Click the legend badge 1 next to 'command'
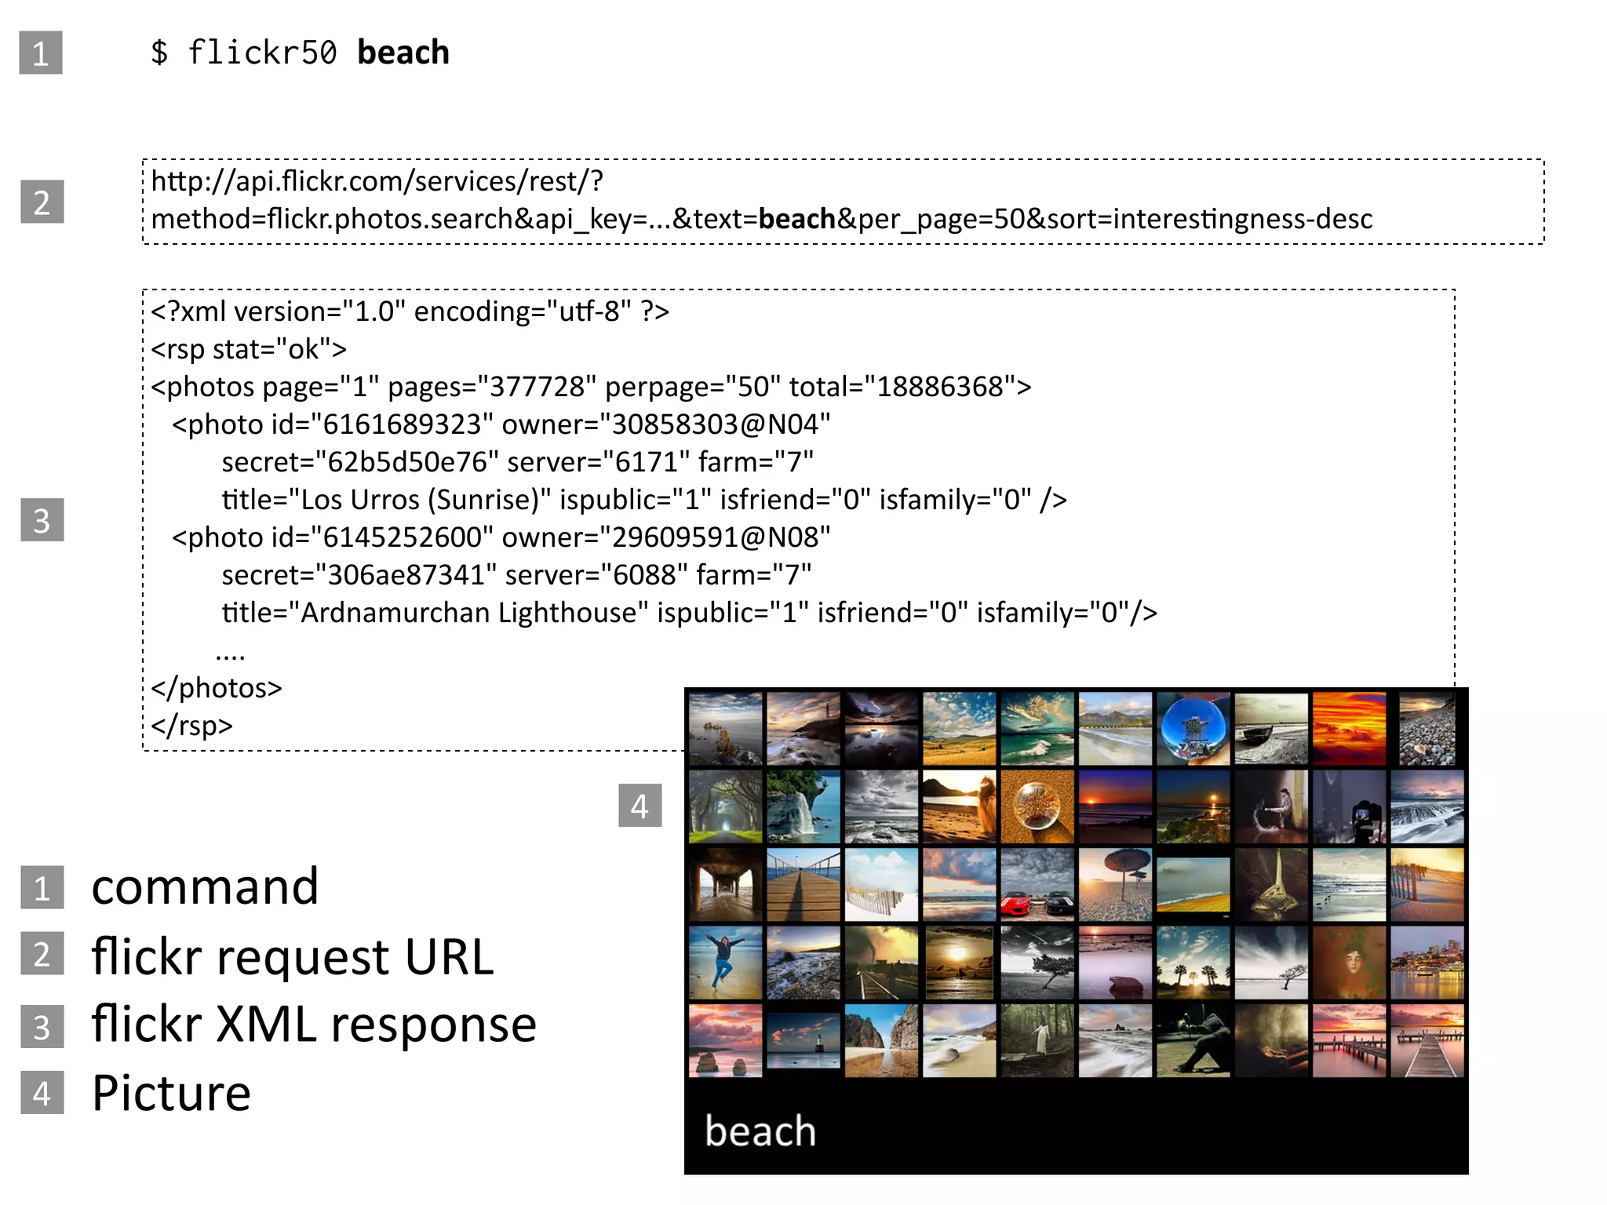 pos(42,887)
